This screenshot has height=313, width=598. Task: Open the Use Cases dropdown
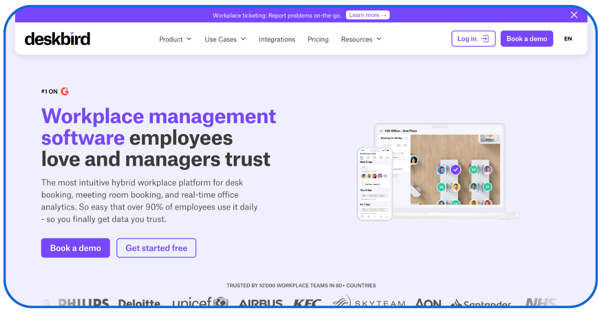click(x=225, y=39)
